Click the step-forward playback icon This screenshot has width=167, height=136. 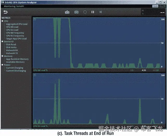[x=101, y=12]
